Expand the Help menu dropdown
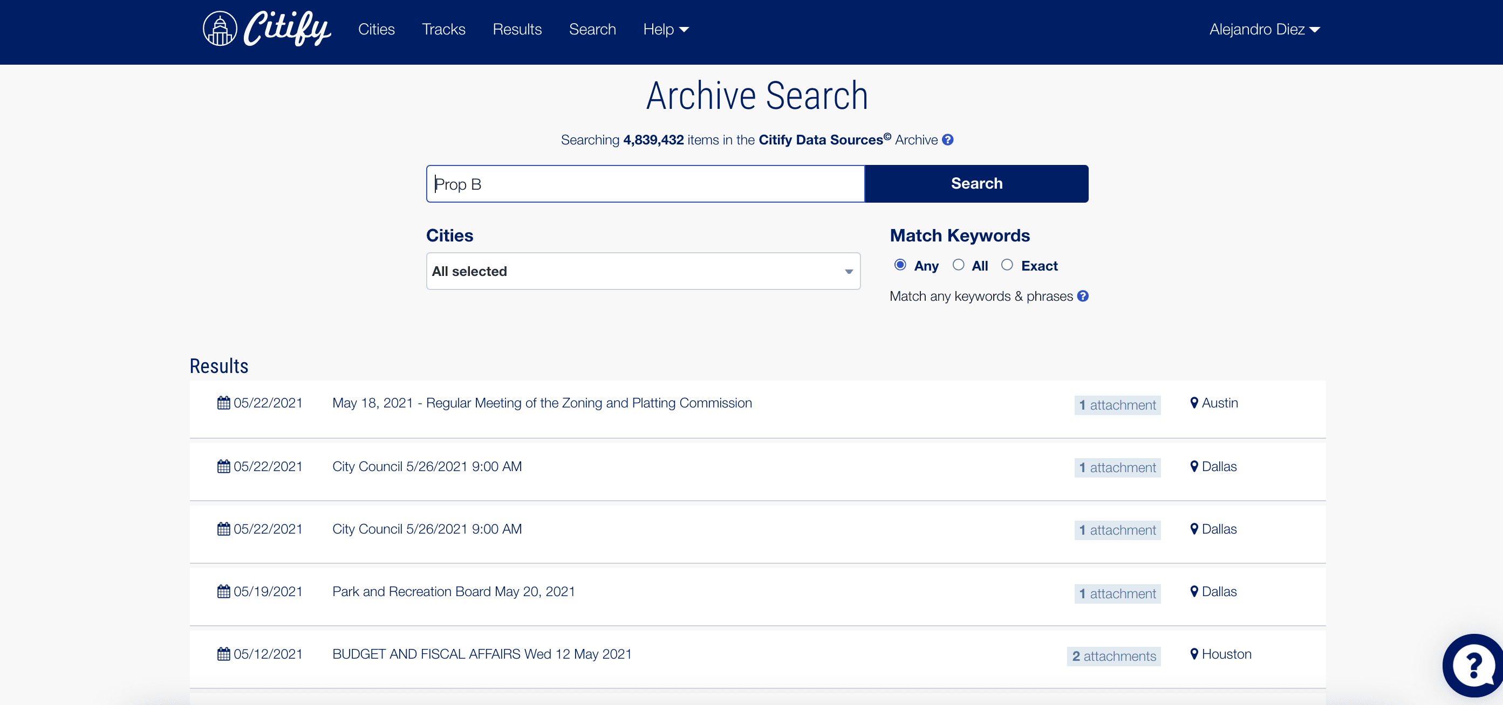This screenshot has height=705, width=1503. pyautogui.click(x=666, y=29)
